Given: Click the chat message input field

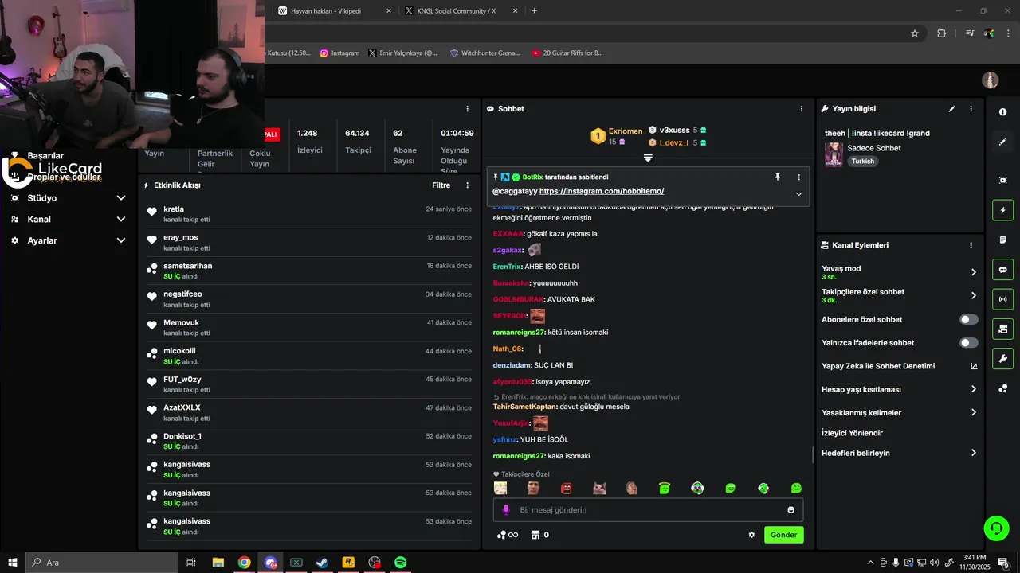Looking at the screenshot, I should pyautogui.click(x=648, y=510).
